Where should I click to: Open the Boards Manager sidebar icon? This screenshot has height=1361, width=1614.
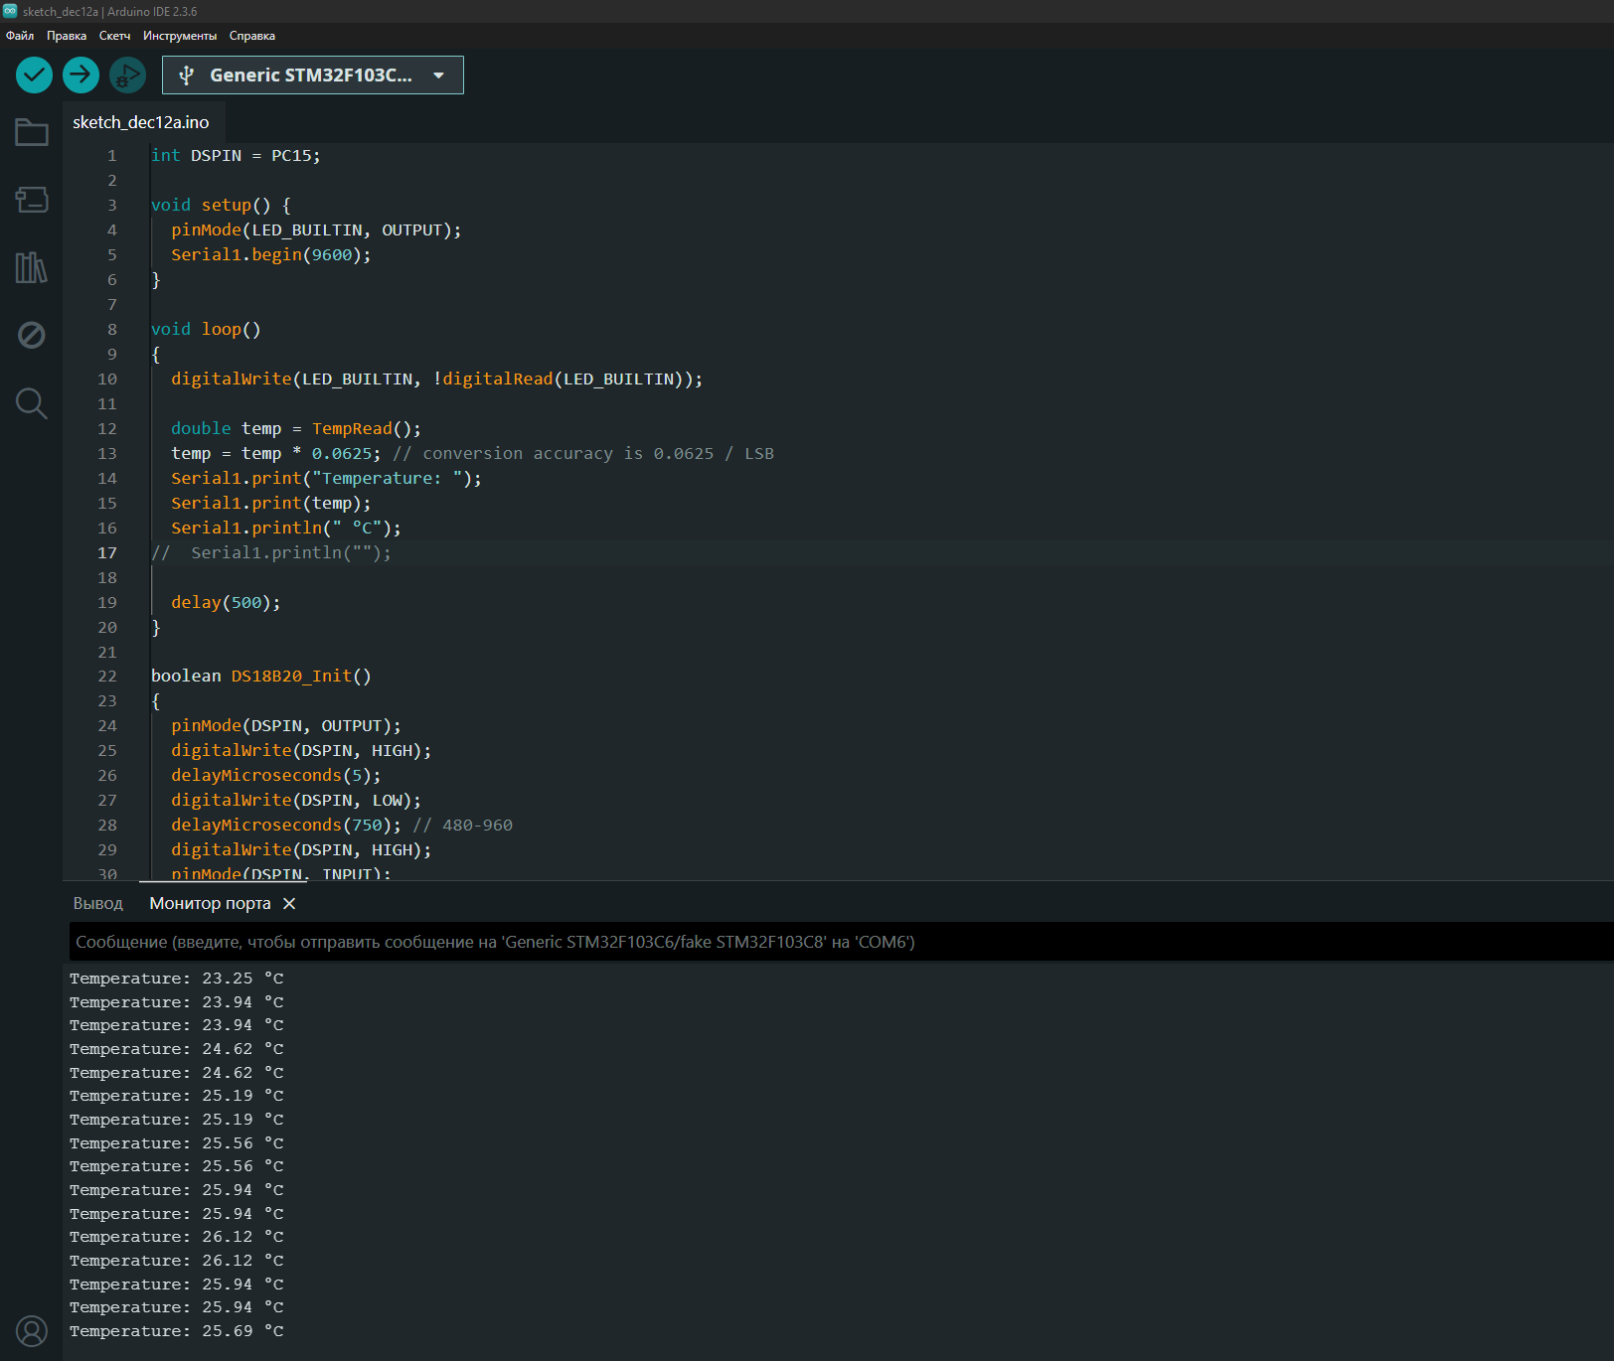[x=32, y=200]
